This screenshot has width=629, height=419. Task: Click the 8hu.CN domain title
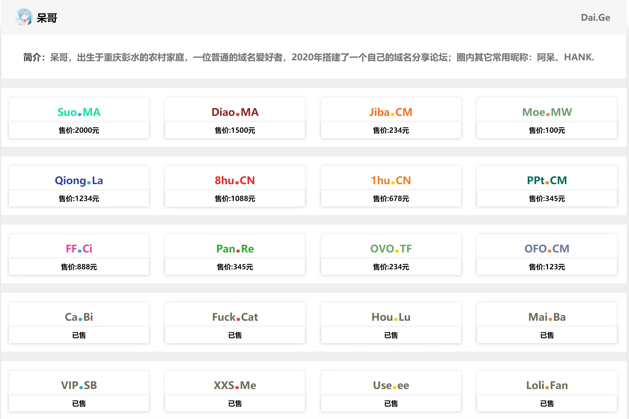[235, 180]
